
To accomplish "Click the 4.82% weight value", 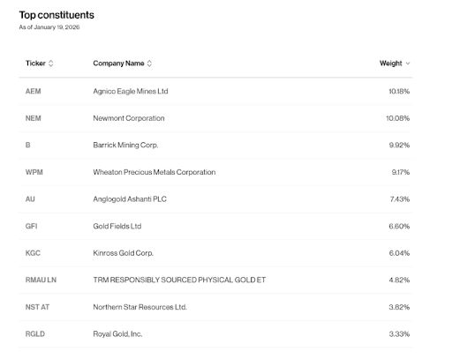I will click(x=399, y=280).
